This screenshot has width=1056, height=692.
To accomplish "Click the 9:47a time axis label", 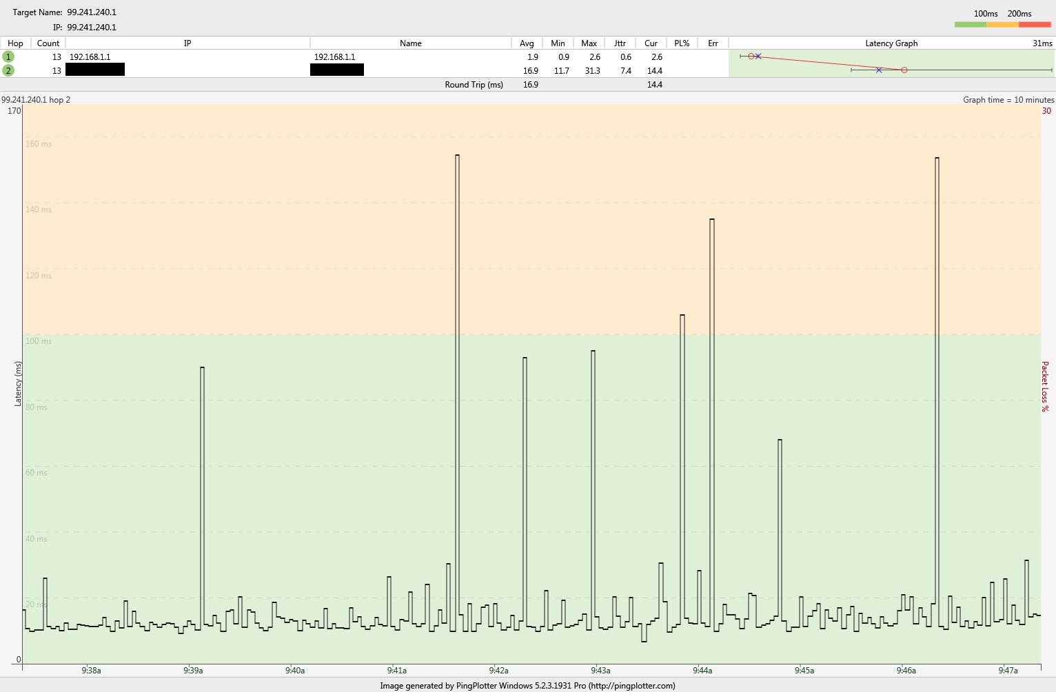I will tap(1008, 671).
